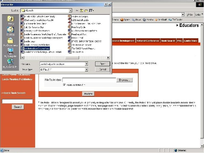Image resolution: width=204 pixels, height=153 pixels.
Task: Open My Documents in dialog places bar
Action: 10,42
